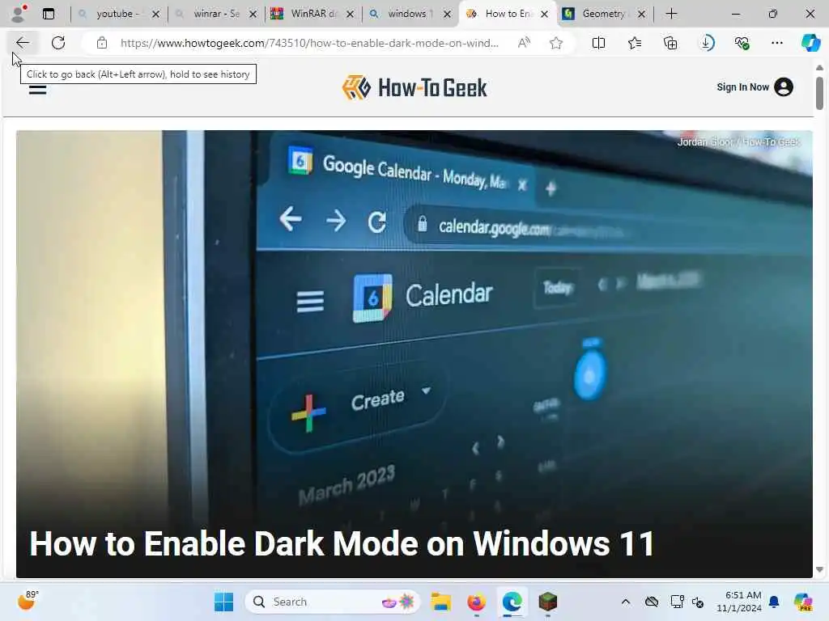Viewport: 829px width, 621px height.
Task: Open the clock showing 6:51 AM
Action: pos(739,602)
